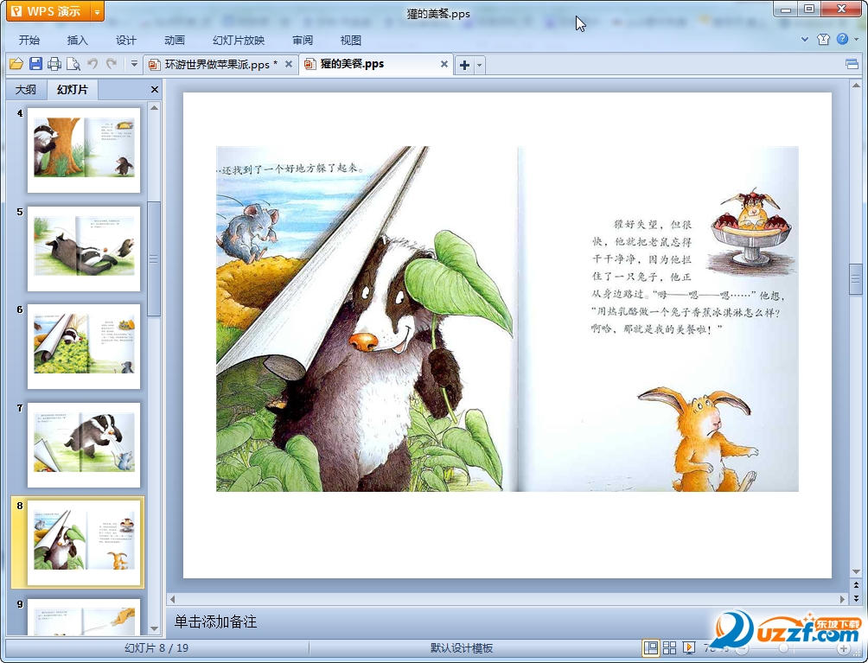Close the slide thumbnail panel
The image size is (868, 663).
point(155,90)
